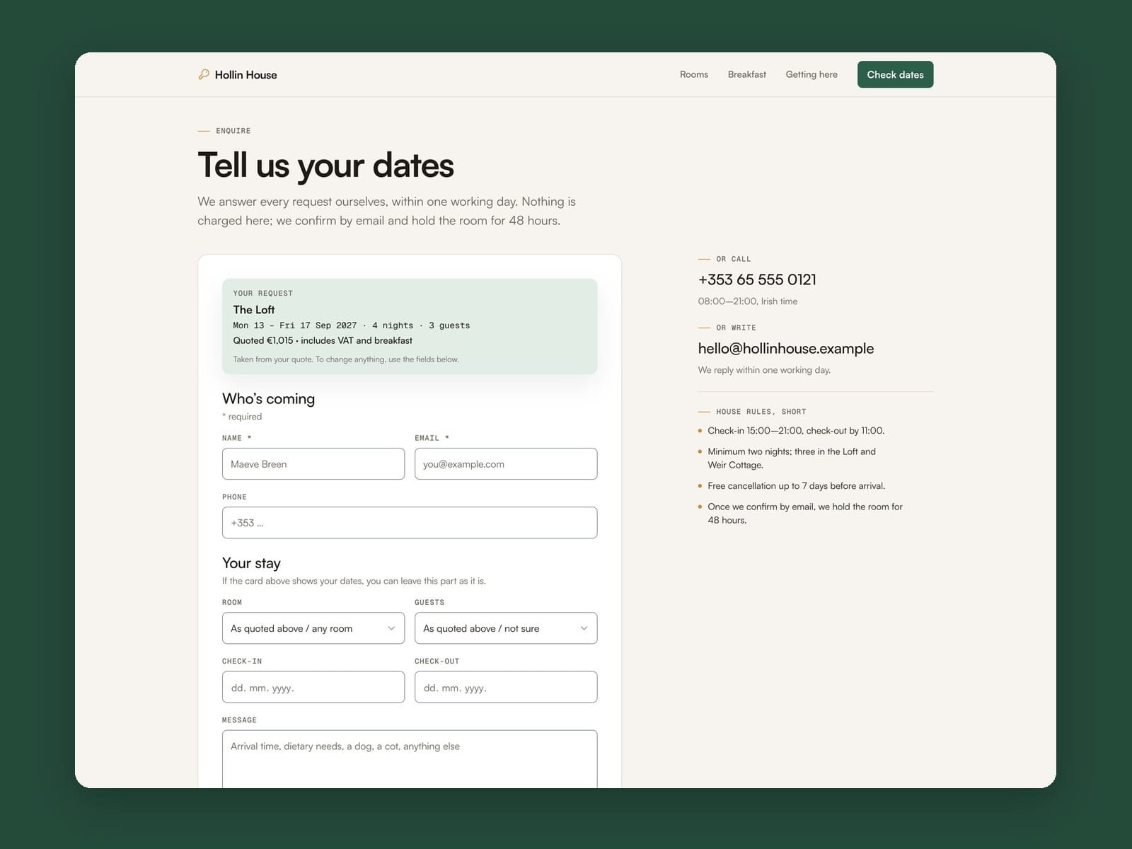Click the Hollin House key logo icon

coord(204,74)
